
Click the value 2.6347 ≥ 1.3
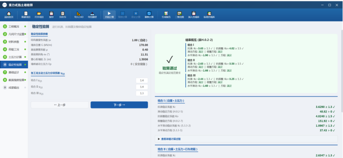click(x=325, y=156)
